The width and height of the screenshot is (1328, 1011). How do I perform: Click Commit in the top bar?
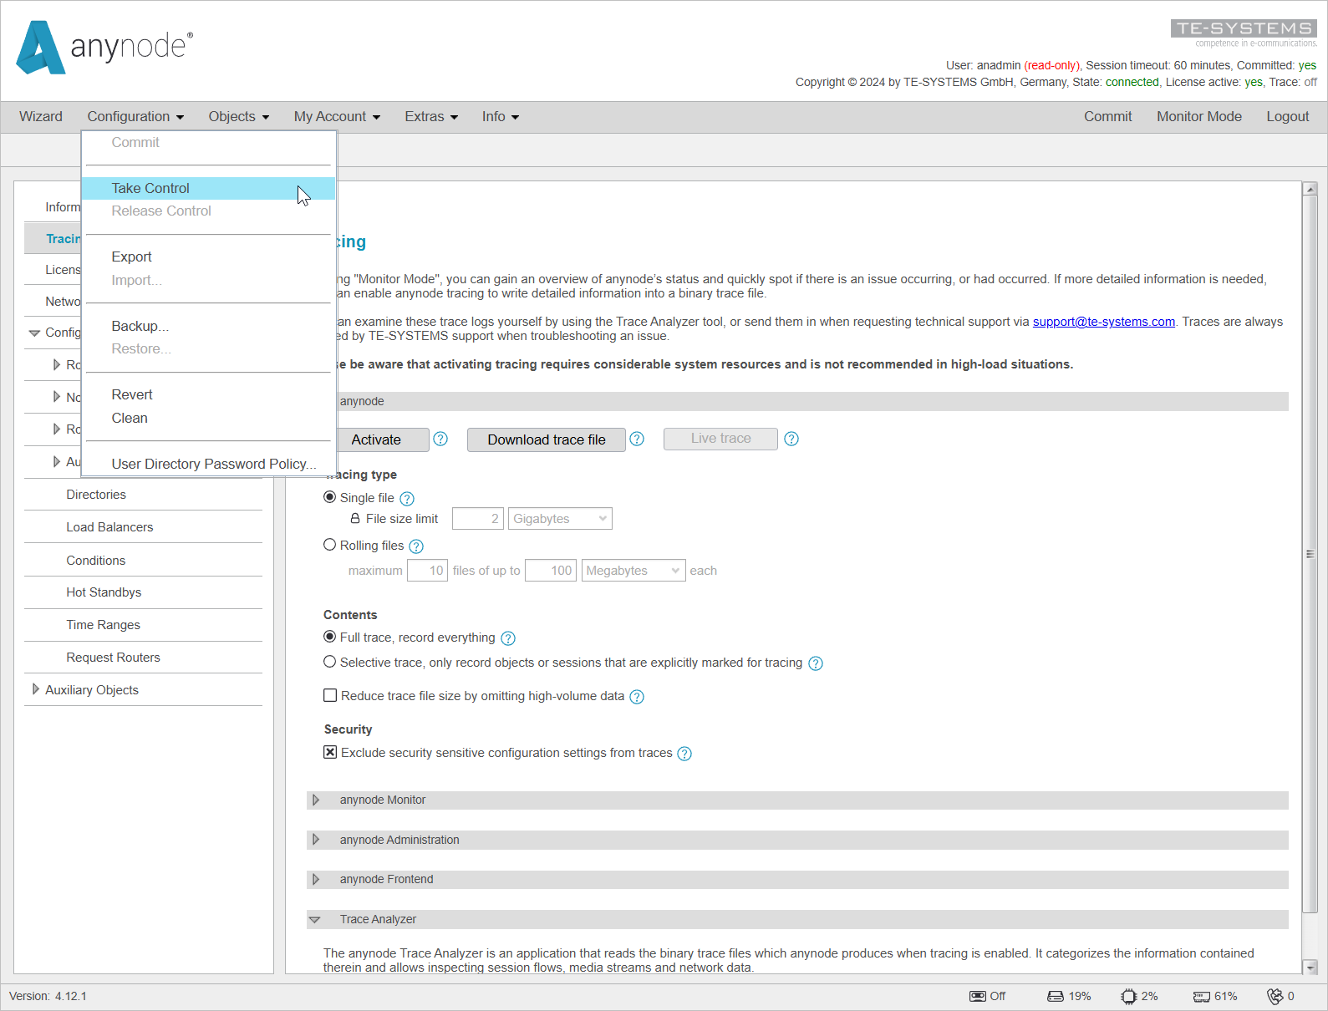tap(1108, 117)
